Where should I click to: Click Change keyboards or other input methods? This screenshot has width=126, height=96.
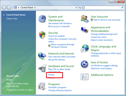pyautogui.click(x=106, y=55)
